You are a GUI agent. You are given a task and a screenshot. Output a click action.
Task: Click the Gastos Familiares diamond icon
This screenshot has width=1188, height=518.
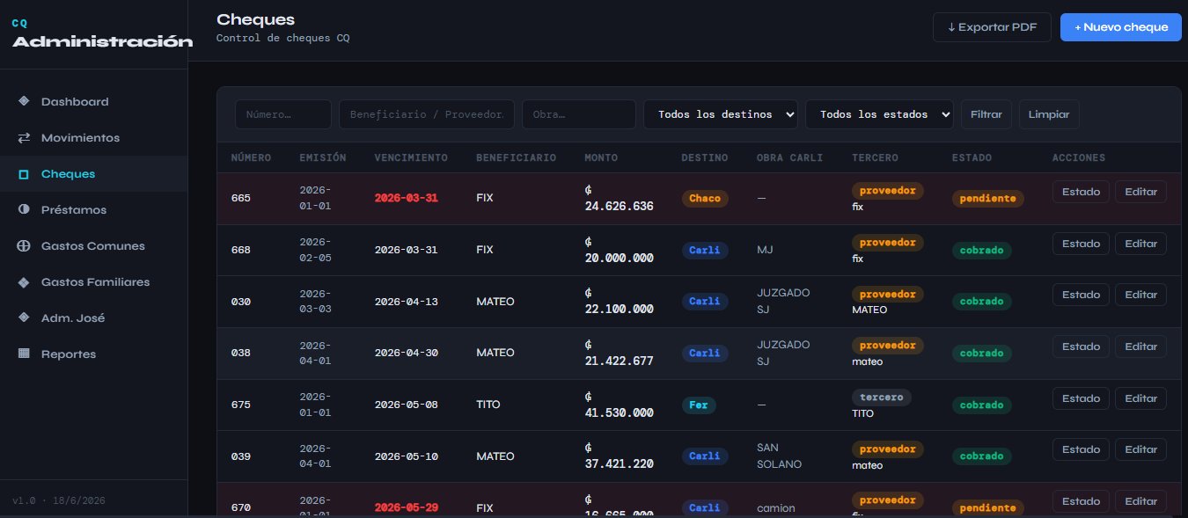[24, 282]
